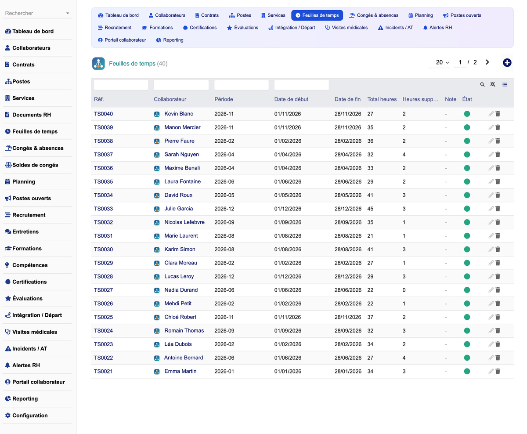
Task: Go to next page arrow
Action: 487,62
